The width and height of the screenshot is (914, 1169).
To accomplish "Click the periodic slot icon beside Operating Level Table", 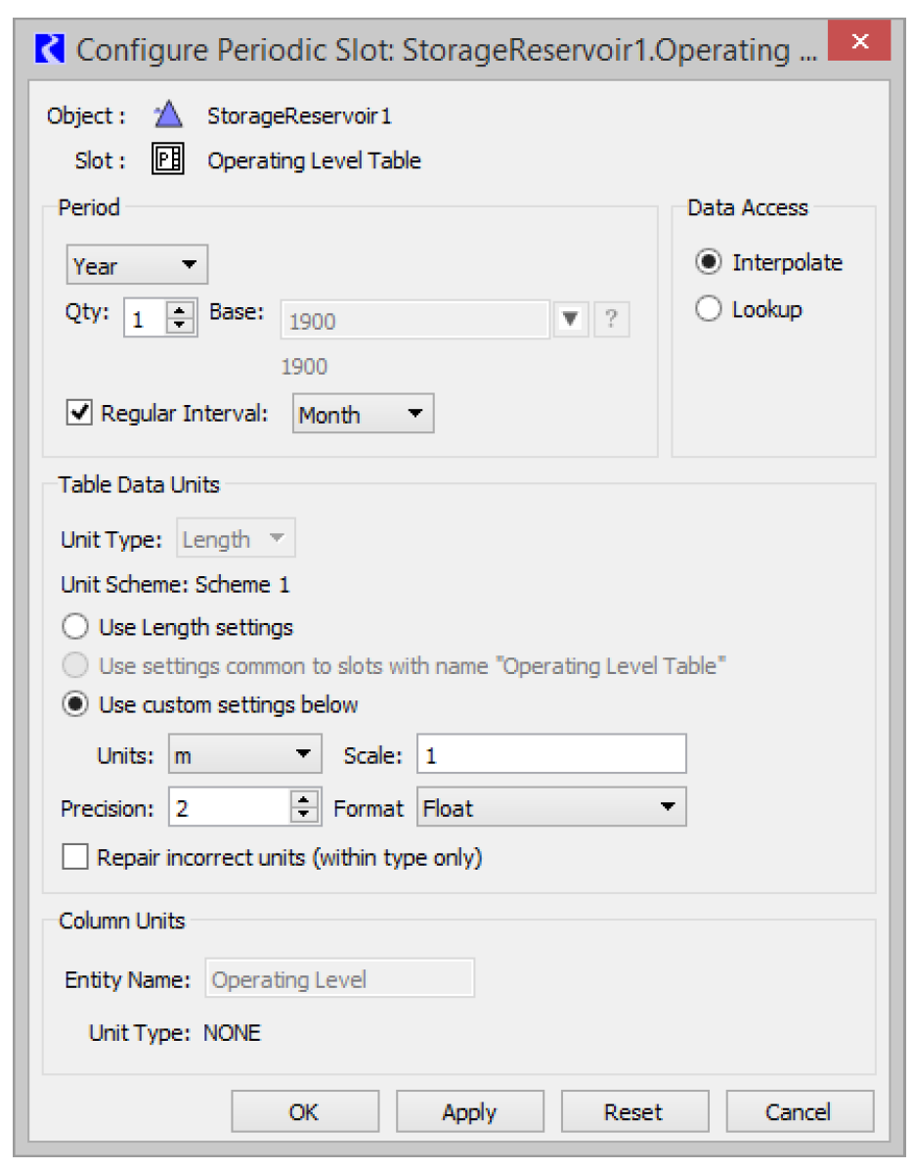I will (168, 160).
